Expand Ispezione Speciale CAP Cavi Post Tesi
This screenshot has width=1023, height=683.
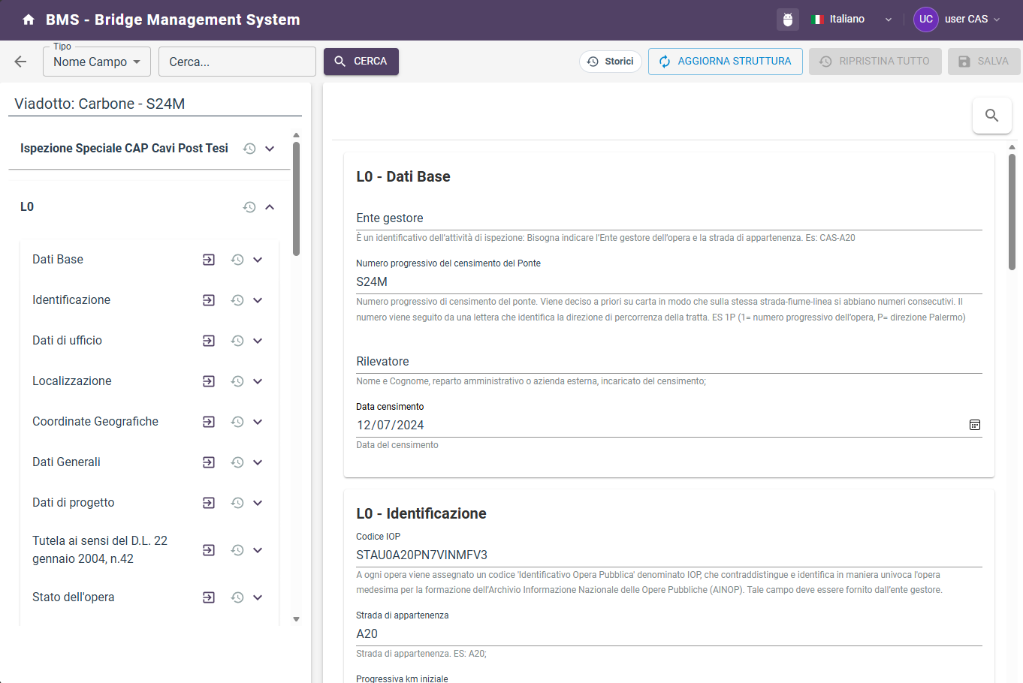270,149
